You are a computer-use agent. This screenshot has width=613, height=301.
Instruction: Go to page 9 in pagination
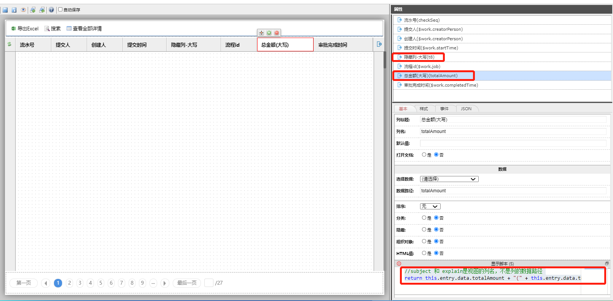pos(142,283)
